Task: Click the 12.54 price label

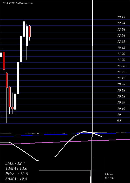Action: tap(121, 36)
